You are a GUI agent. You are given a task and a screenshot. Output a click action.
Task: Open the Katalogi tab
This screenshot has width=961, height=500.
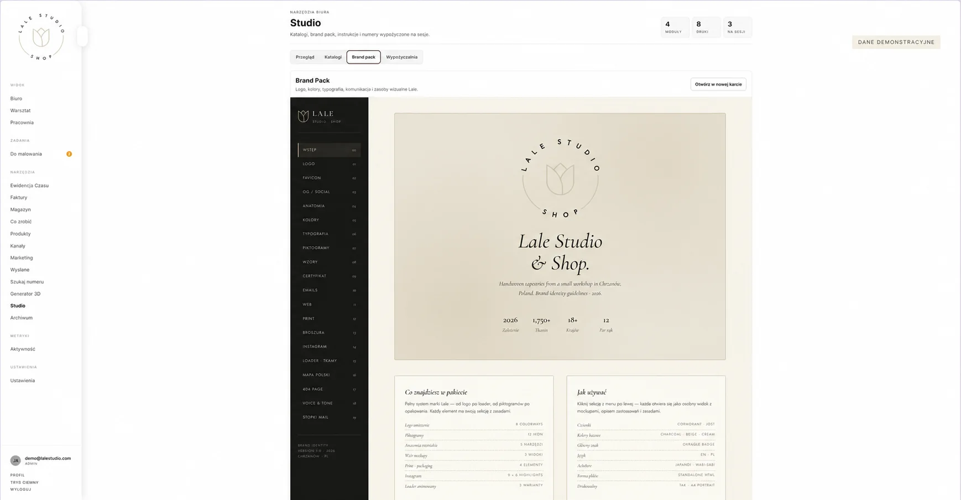click(333, 57)
